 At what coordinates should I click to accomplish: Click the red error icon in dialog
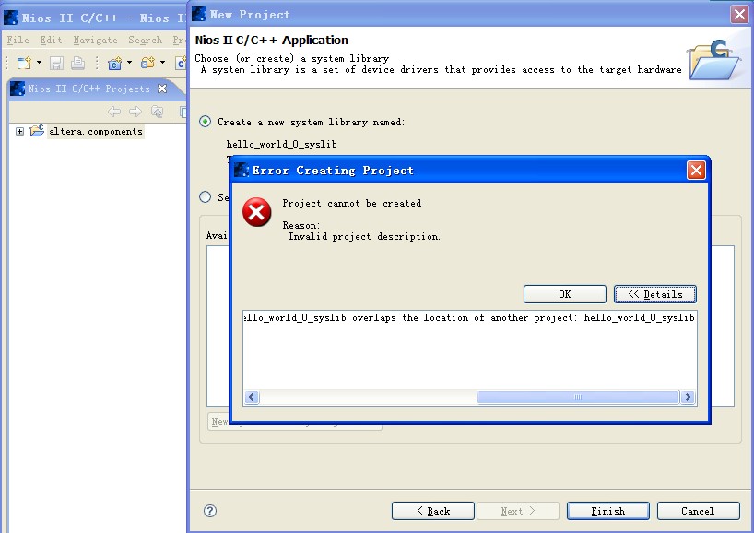click(257, 212)
